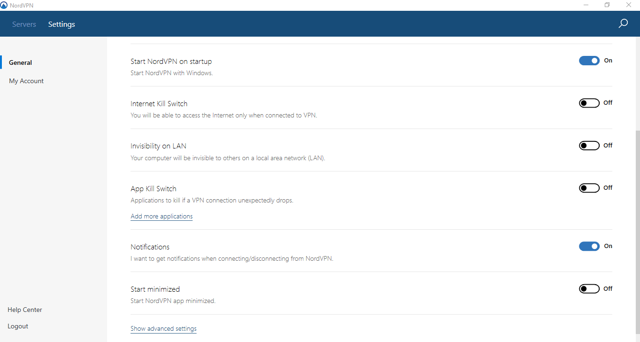Click Add more applications link

[162, 216]
